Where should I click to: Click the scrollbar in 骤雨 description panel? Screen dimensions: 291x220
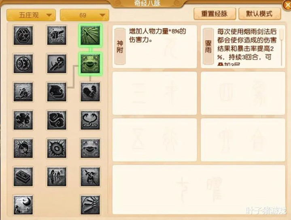[x=282, y=47]
